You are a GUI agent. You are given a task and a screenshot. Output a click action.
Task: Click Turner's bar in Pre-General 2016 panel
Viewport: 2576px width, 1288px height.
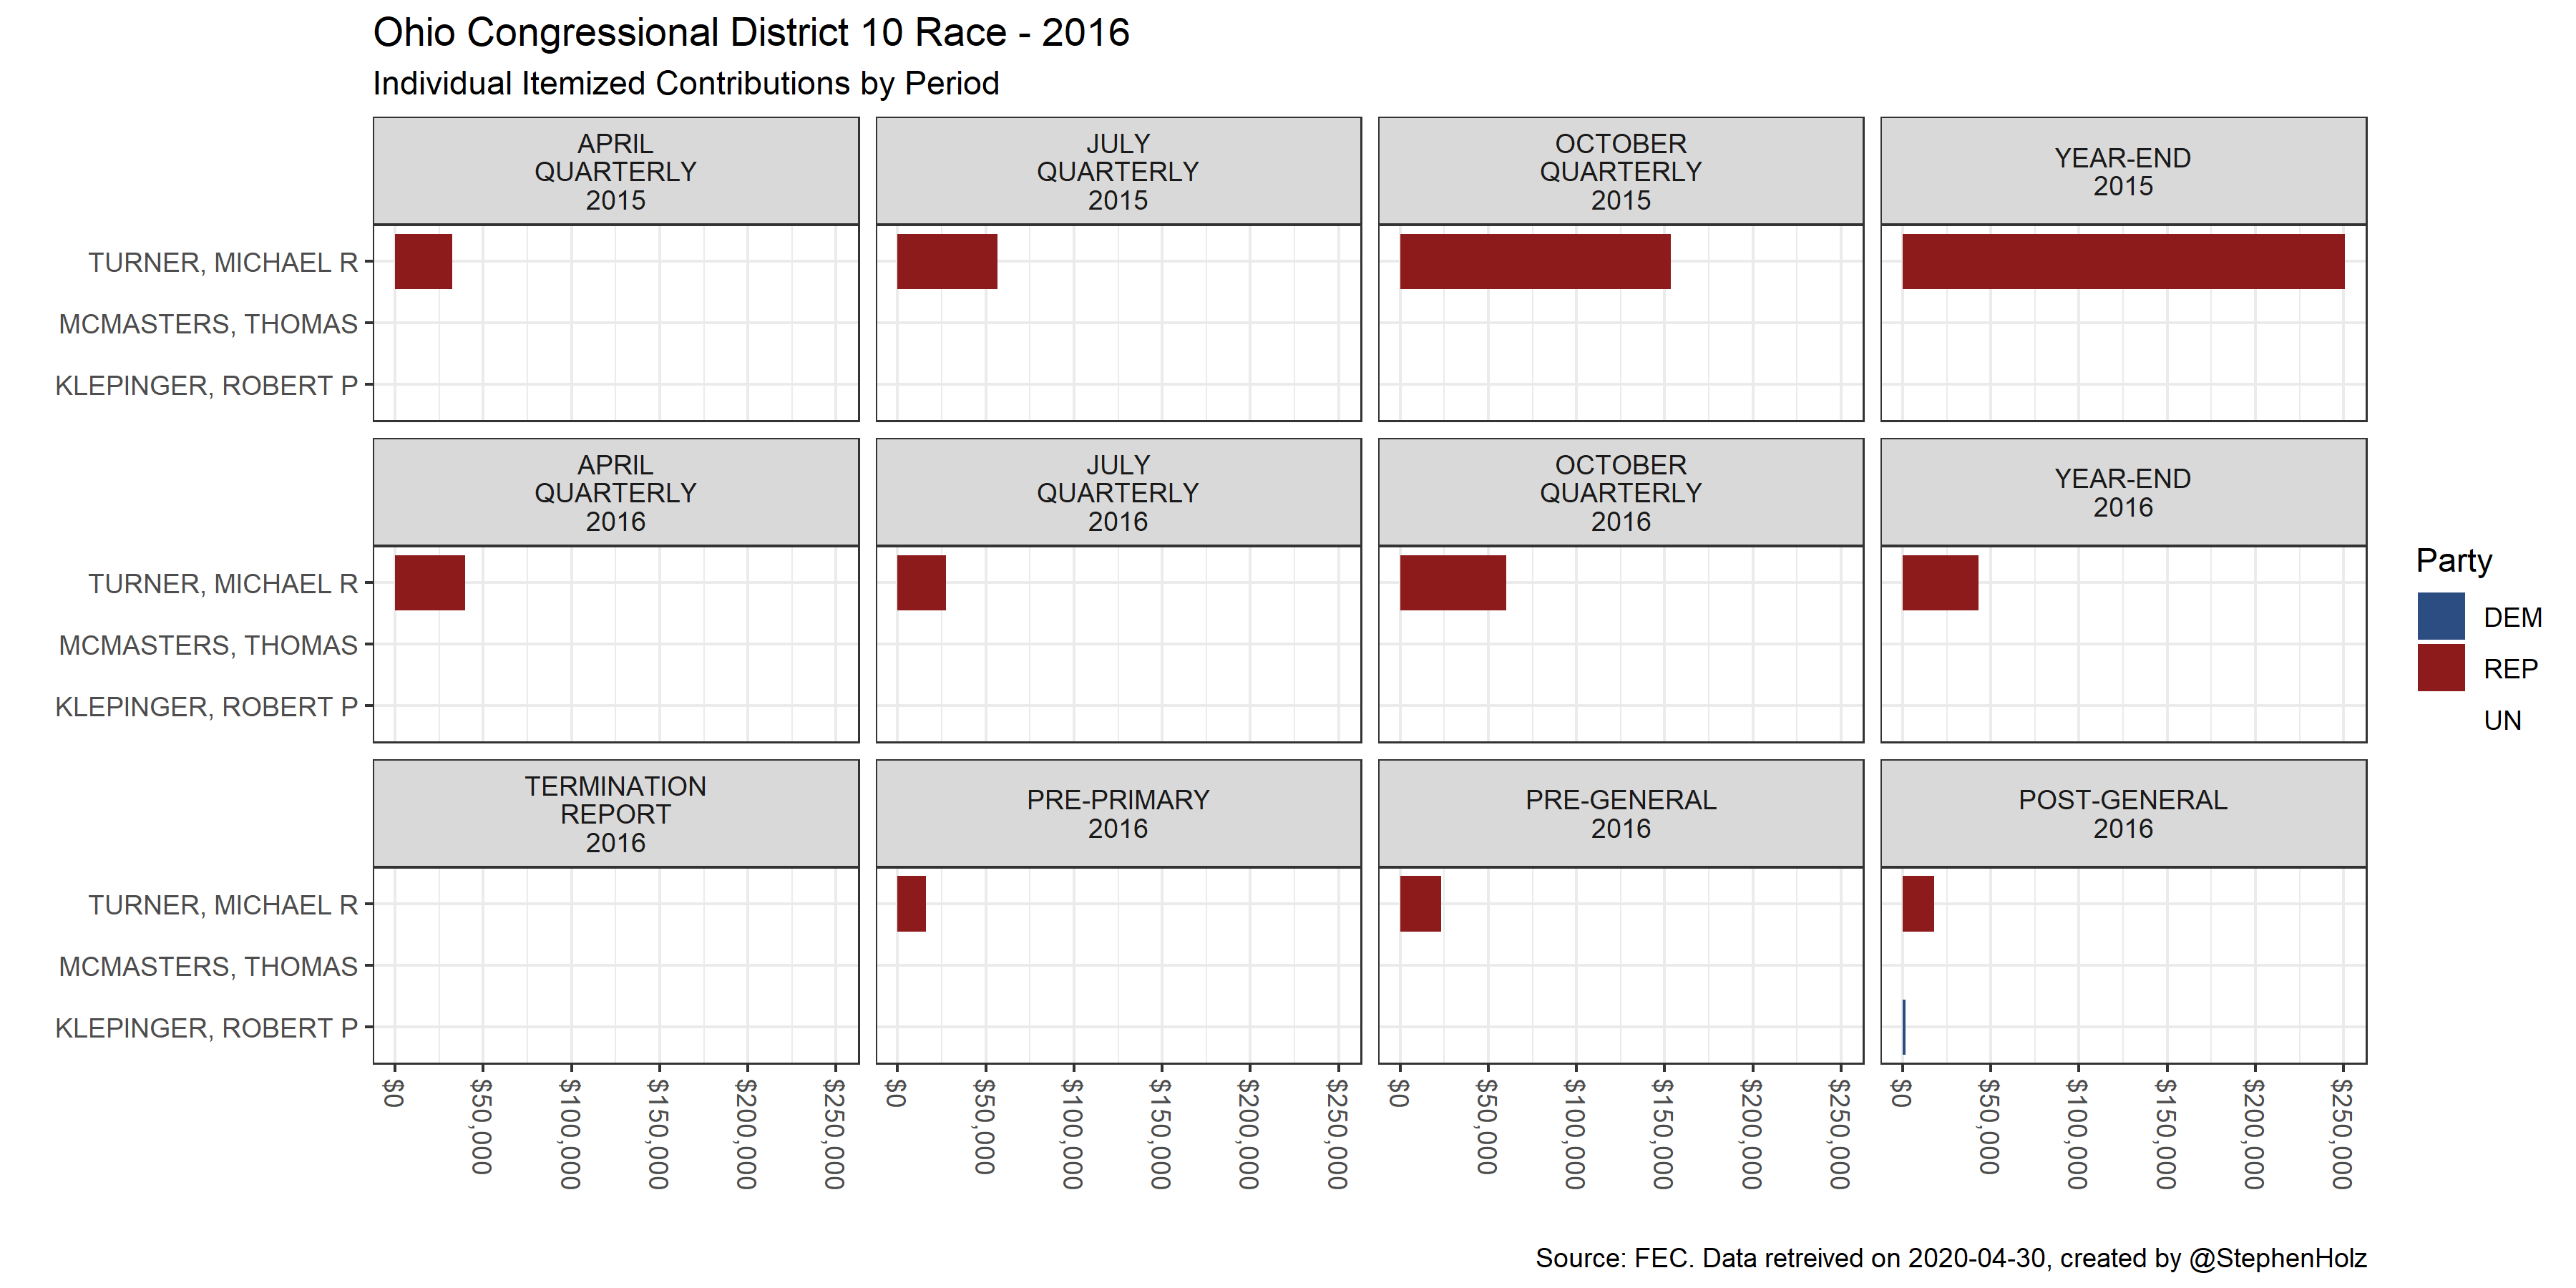click(x=1420, y=904)
